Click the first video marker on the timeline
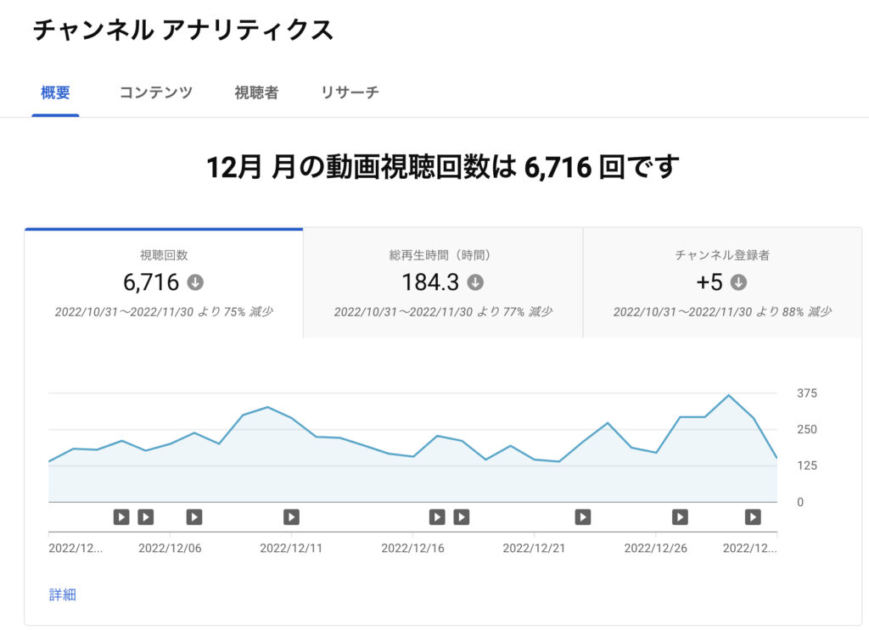This screenshot has height=630, width=869. (x=121, y=516)
